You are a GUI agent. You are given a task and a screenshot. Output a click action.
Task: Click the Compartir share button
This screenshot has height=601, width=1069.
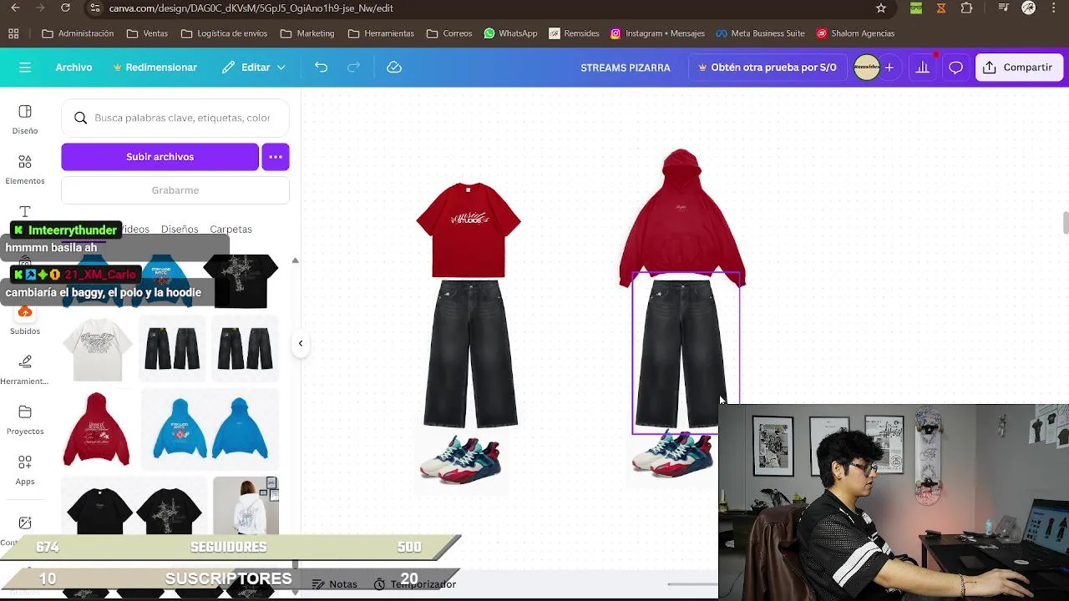(x=1018, y=68)
